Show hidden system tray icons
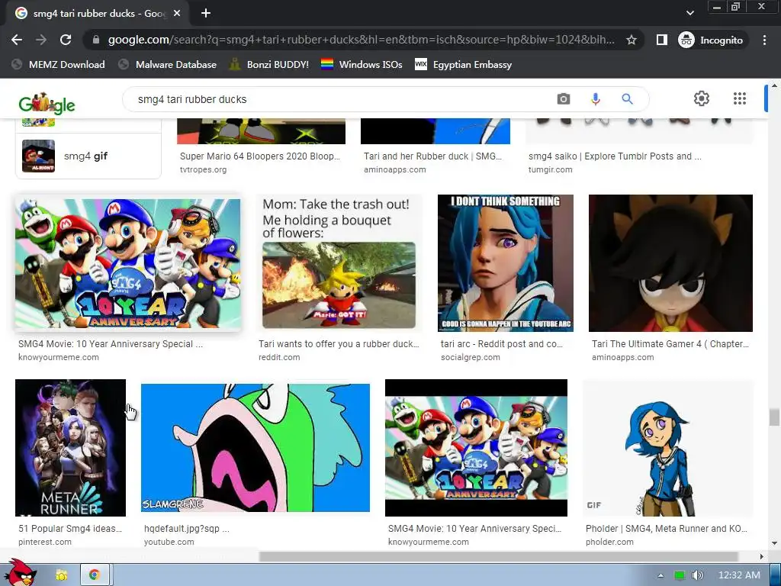 [660, 575]
